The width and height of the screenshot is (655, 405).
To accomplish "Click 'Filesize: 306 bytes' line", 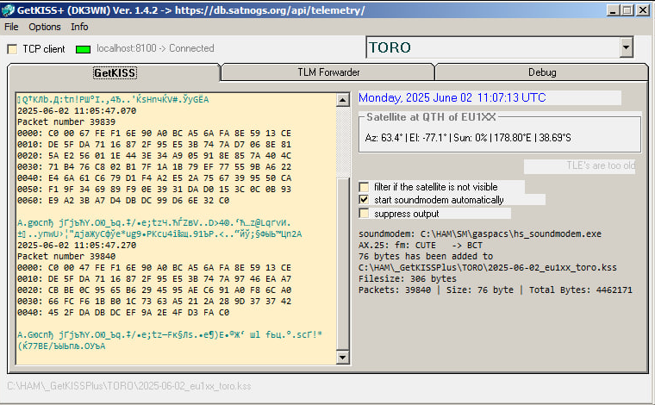I will click(x=408, y=278).
